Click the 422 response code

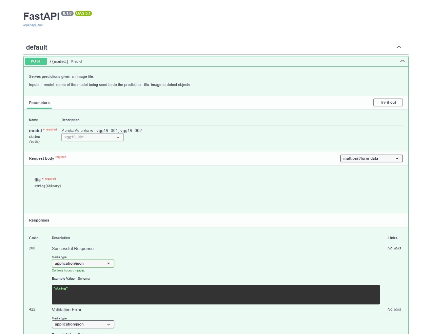tap(32, 310)
